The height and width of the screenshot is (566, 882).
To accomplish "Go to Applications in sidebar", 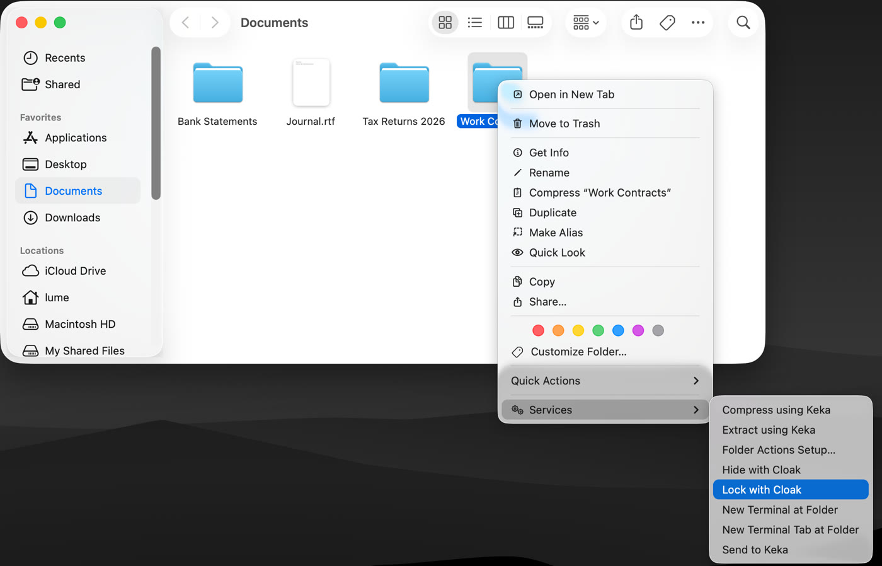I will [x=77, y=137].
